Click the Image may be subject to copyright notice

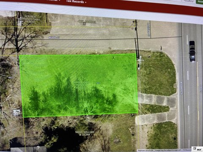tap(168, 150)
